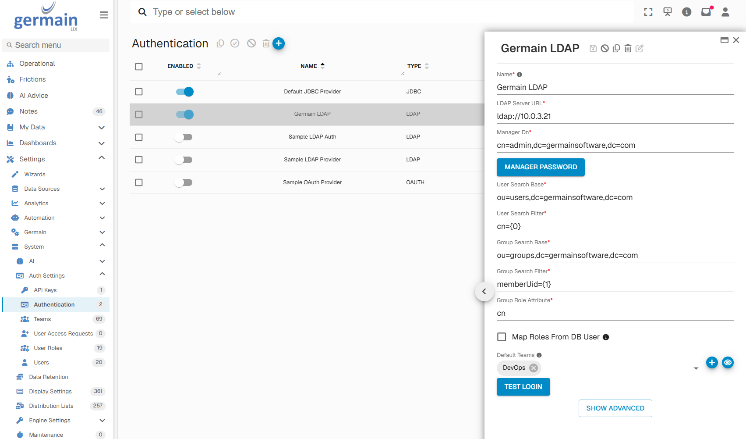The width and height of the screenshot is (746, 439).
Task: Edit the Group Role Attribute field
Action: [615, 313]
